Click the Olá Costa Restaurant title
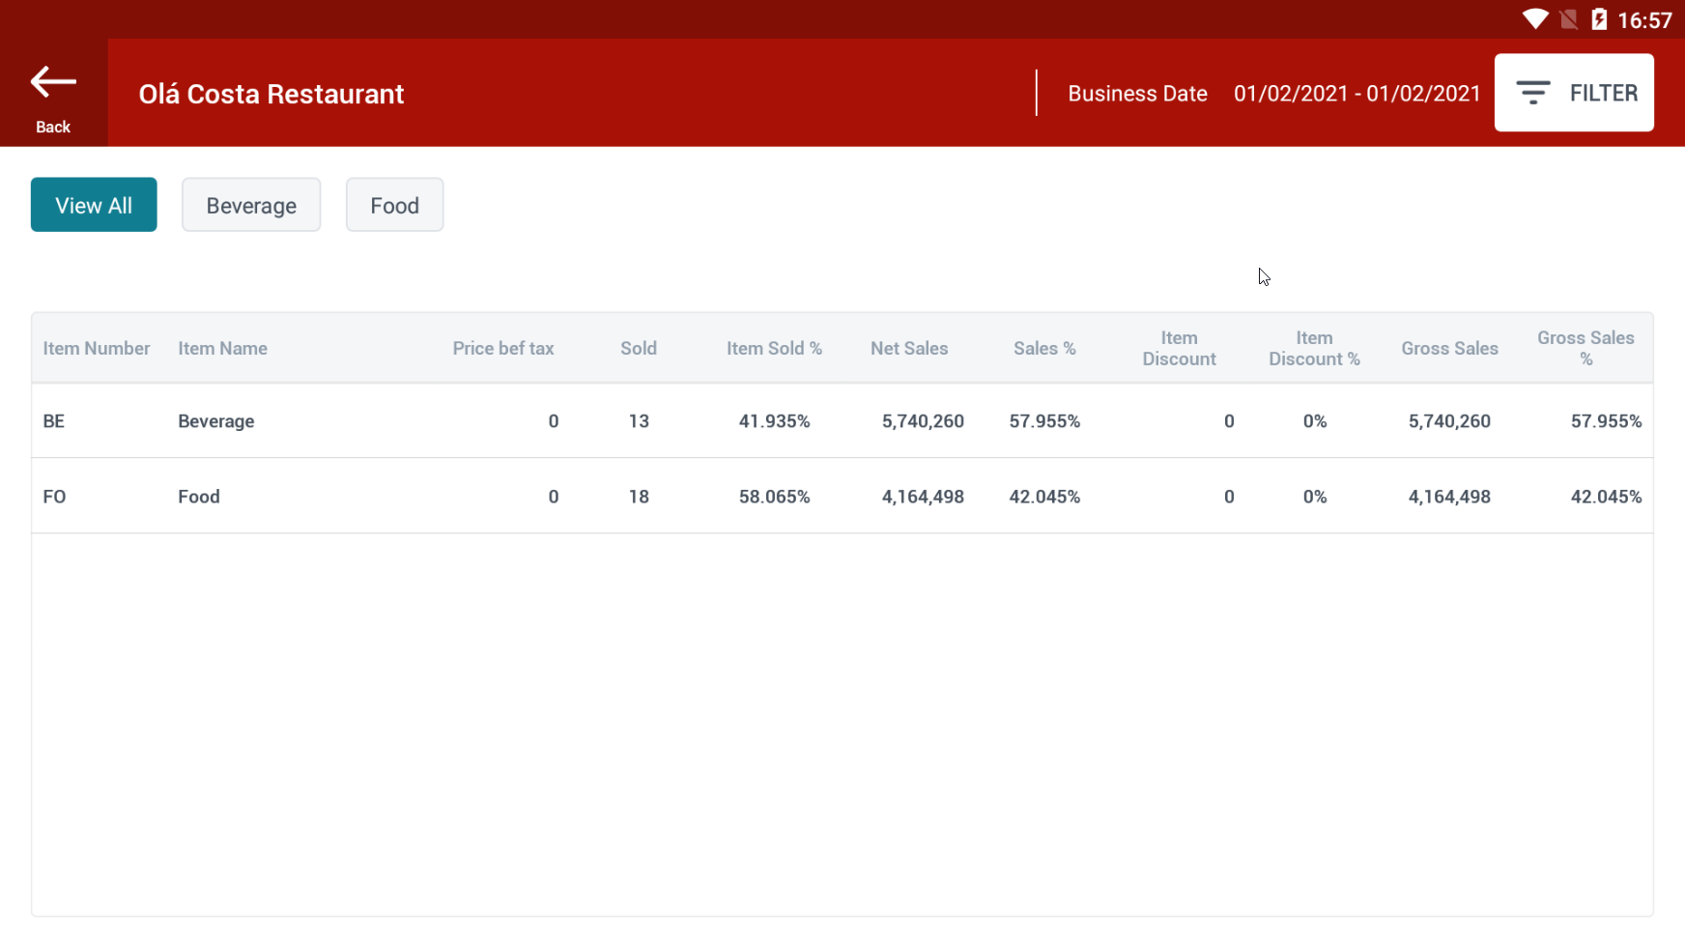The image size is (1685, 948). (271, 94)
